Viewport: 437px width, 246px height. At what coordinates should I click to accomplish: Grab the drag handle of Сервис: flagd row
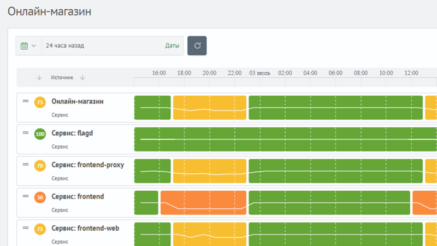pyautogui.click(x=25, y=133)
